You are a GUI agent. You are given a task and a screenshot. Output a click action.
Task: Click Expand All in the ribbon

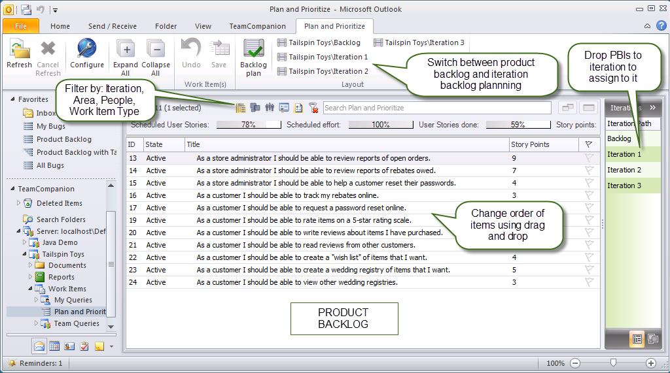tap(125, 57)
